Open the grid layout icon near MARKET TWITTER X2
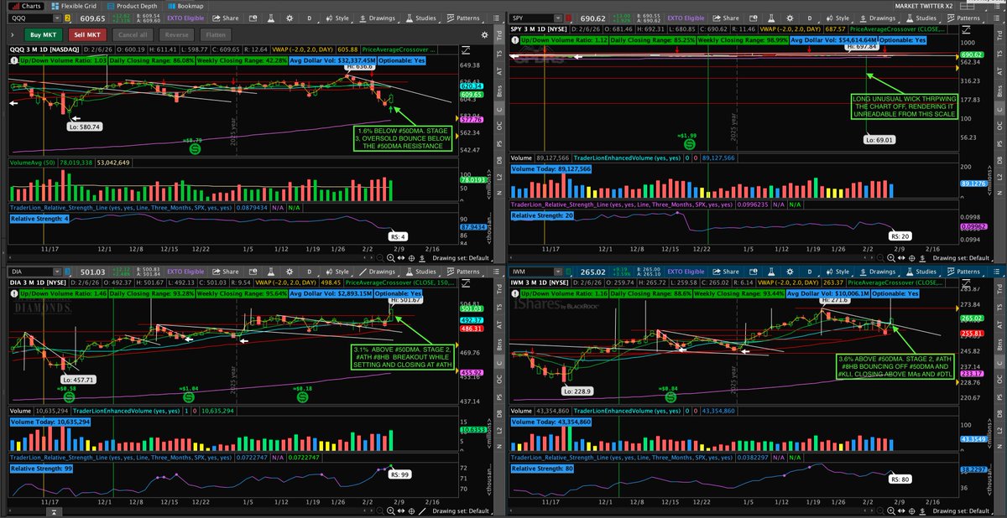Viewport: 1007px width, 518px height. [968, 6]
